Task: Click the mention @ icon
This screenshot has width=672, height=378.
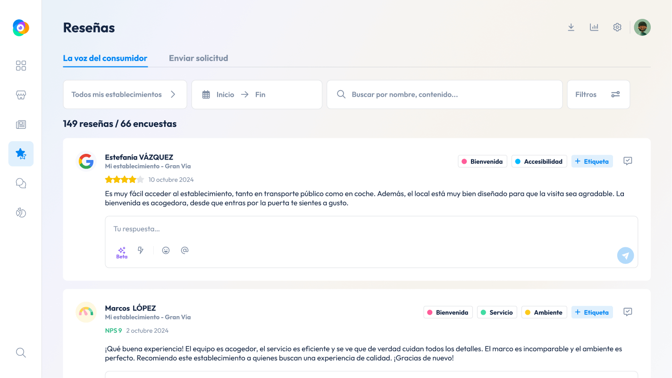Action: (x=185, y=250)
